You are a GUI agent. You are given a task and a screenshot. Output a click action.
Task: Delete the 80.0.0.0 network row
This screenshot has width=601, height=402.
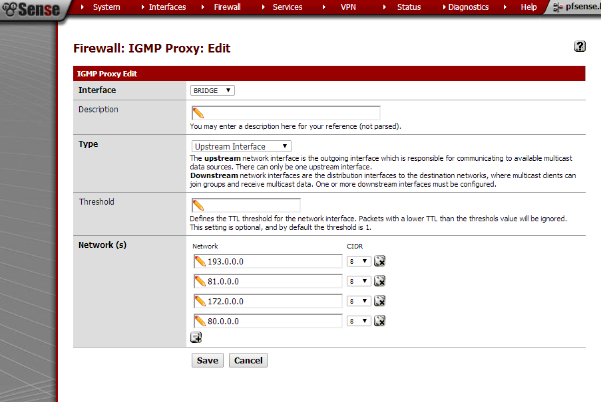pos(379,321)
